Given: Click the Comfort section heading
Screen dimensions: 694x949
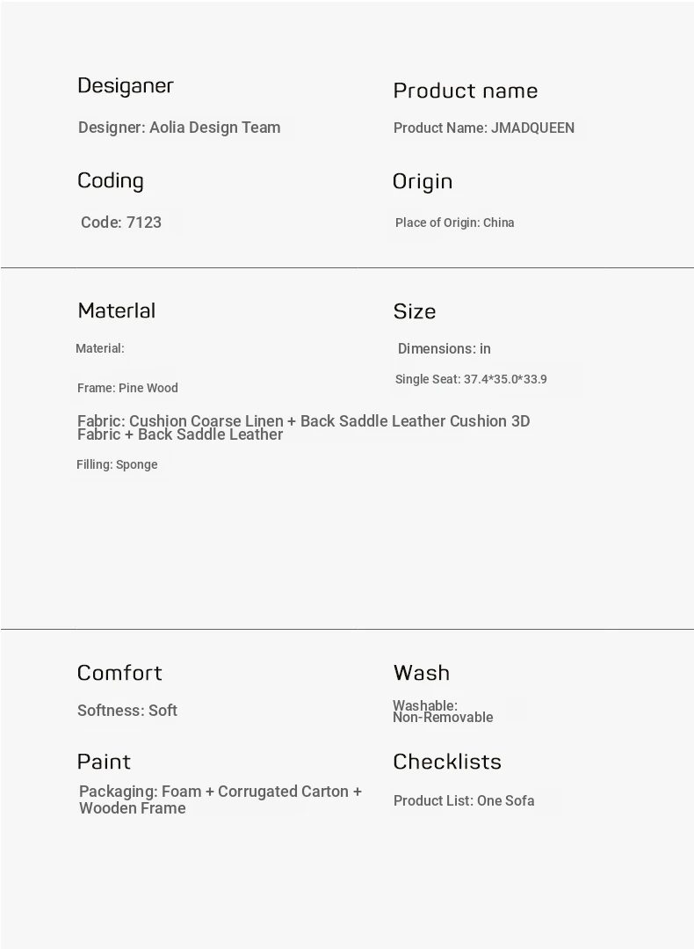Looking at the screenshot, I should pyautogui.click(x=119, y=673).
